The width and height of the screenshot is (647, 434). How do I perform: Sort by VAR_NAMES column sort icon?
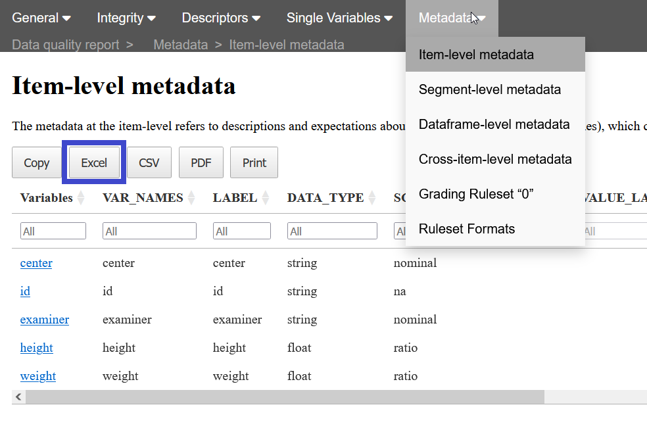191,197
